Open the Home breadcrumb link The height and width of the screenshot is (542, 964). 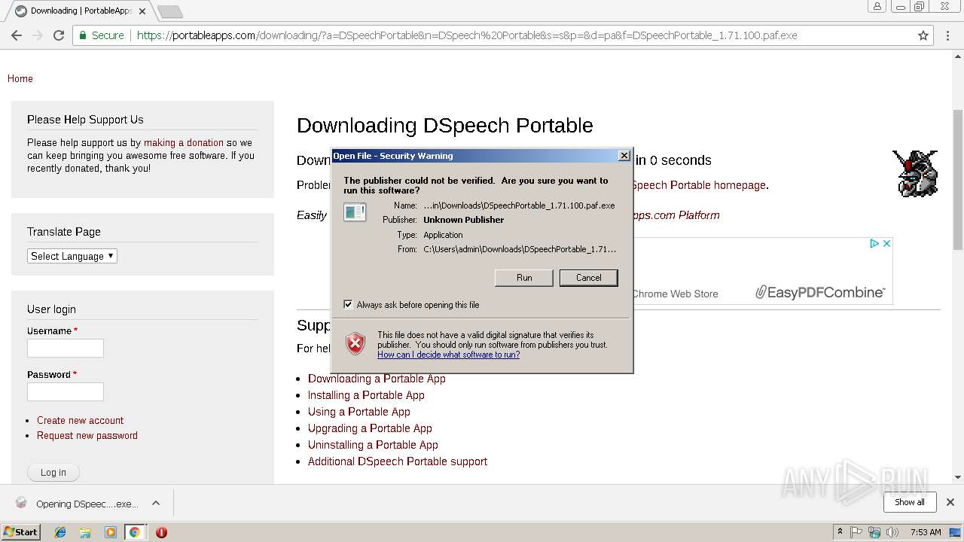coord(20,78)
